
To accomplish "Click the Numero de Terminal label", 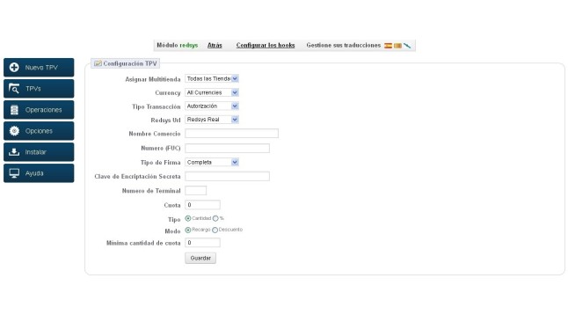I will pyautogui.click(x=151, y=191).
